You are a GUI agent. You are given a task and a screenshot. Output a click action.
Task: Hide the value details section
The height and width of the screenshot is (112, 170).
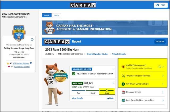click(110, 98)
